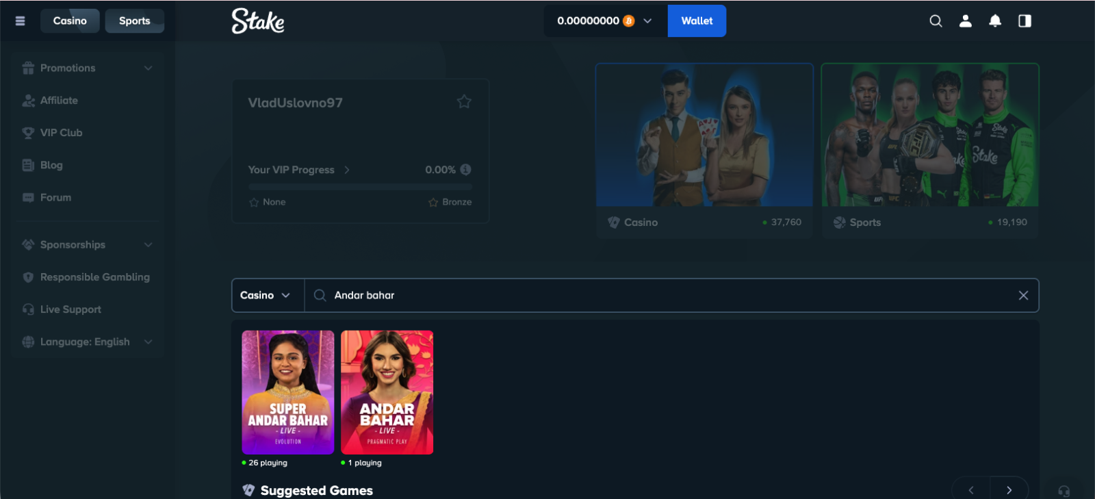Click the Bitcoin currency icon
The width and height of the screenshot is (1095, 499).
(628, 21)
